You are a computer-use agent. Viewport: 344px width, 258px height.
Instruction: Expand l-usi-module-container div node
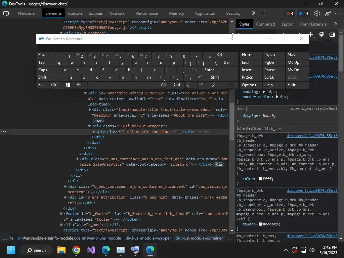(94, 132)
